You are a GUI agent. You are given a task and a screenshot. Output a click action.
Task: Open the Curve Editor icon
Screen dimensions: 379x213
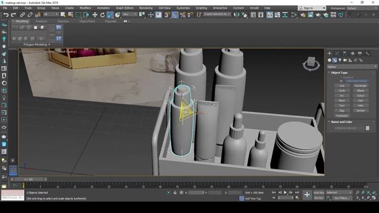(277, 15)
